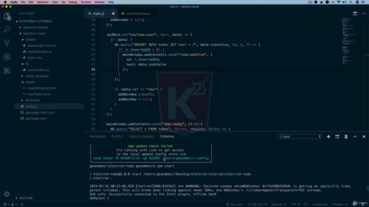The width and height of the screenshot is (369, 207).
Task: Open the Debug menu
Action: pyautogui.click(x=73, y=2)
